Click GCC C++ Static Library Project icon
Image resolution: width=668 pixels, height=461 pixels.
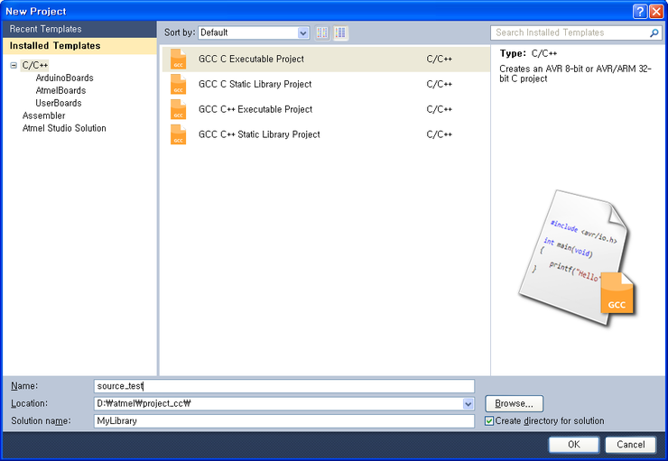[178, 134]
